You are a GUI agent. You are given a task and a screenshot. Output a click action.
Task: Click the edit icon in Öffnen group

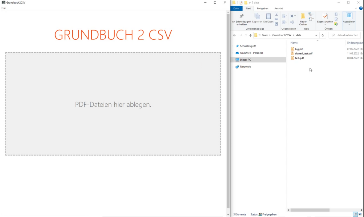tap(336, 19)
